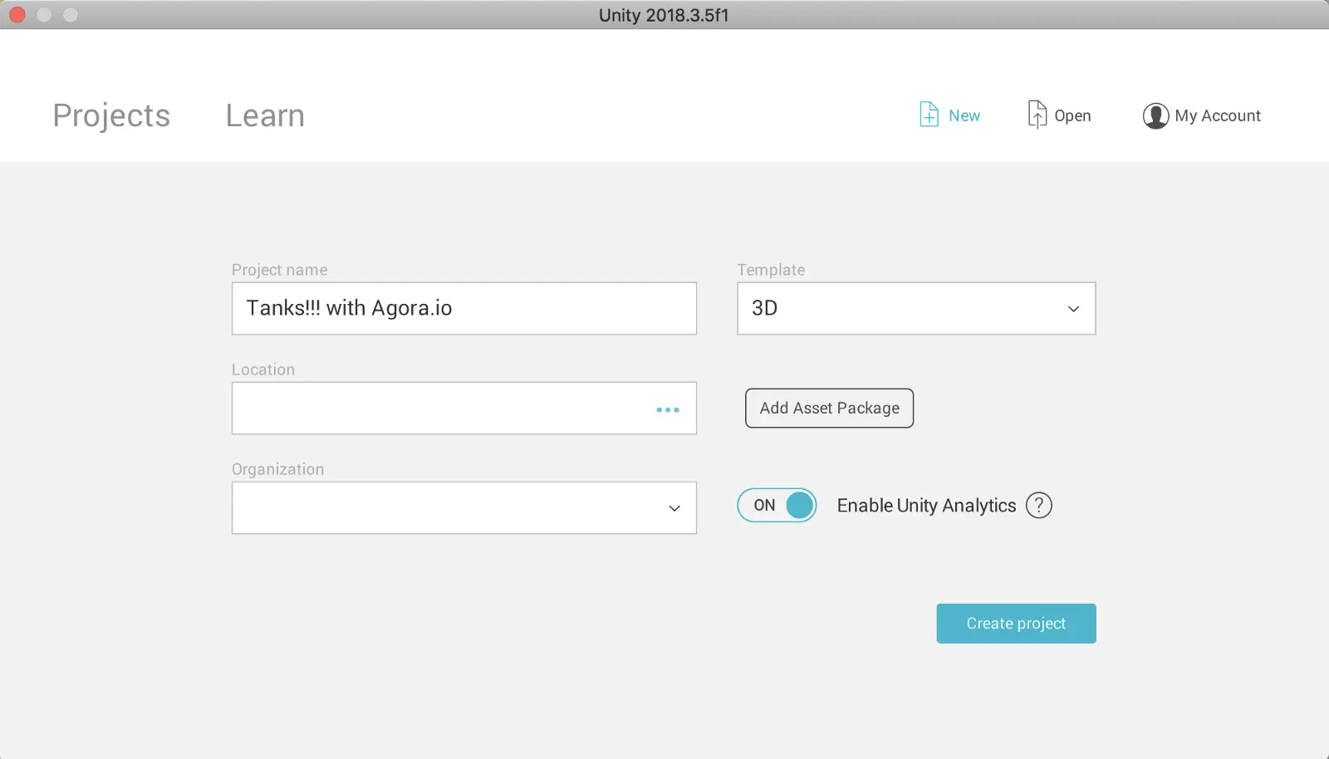1329x759 pixels.
Task: Expand the Template dropdown showing 3D
Action: point(916,309)
